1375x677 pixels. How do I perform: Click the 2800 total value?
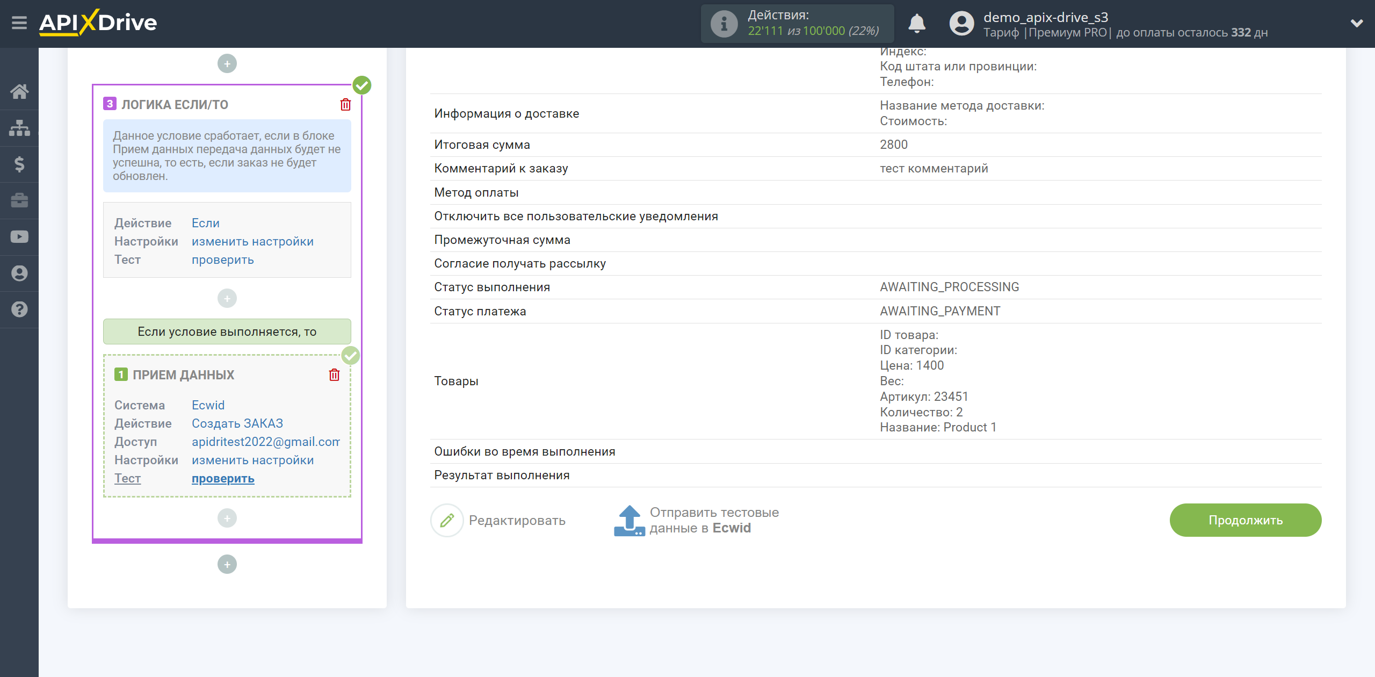894,145
